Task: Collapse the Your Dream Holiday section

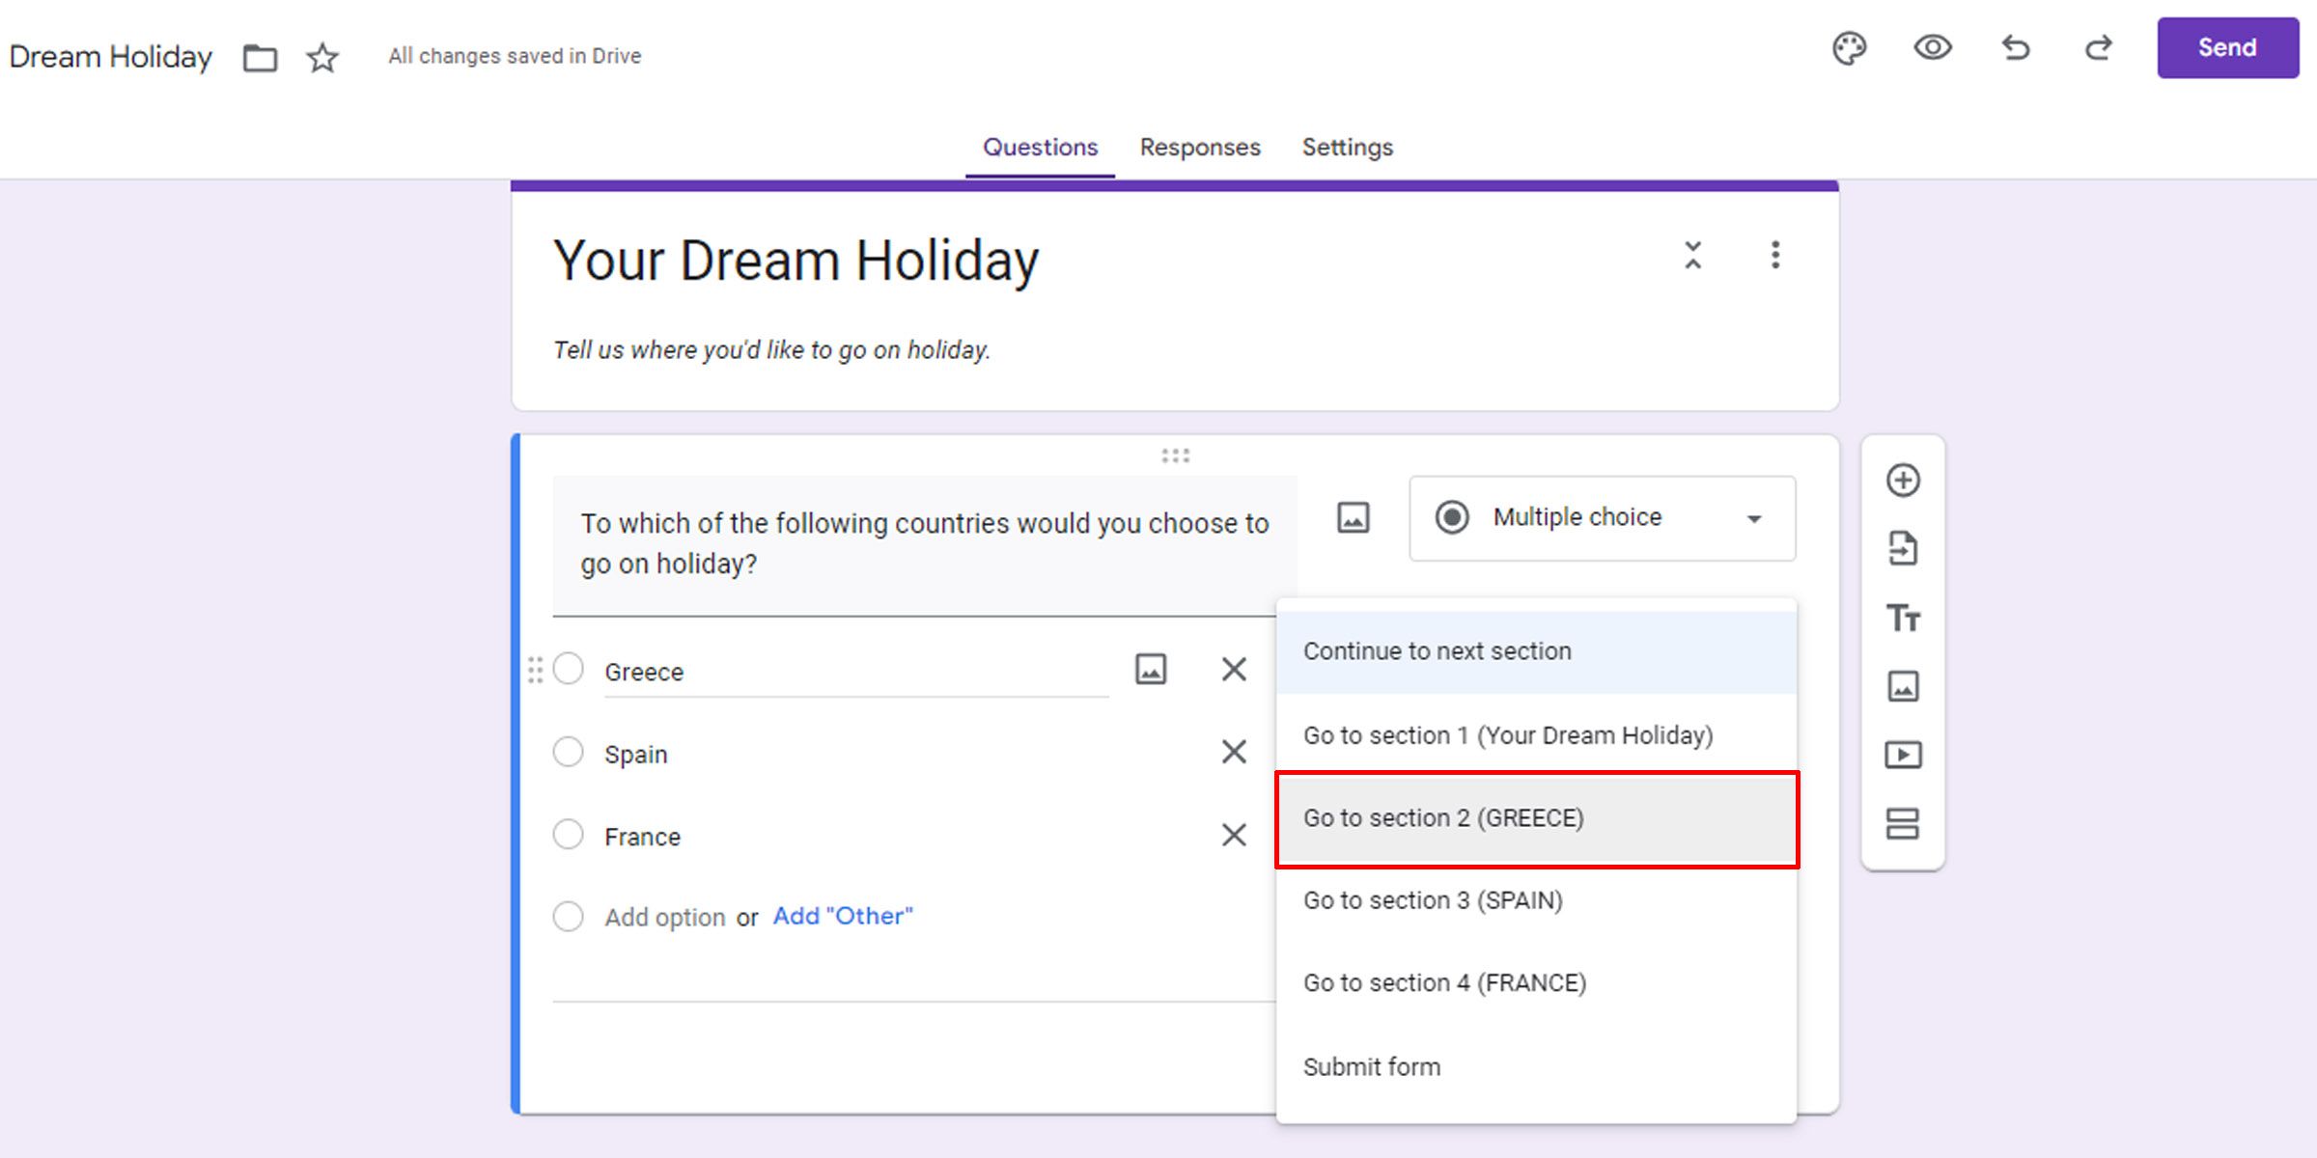Action: [1692, 257]
